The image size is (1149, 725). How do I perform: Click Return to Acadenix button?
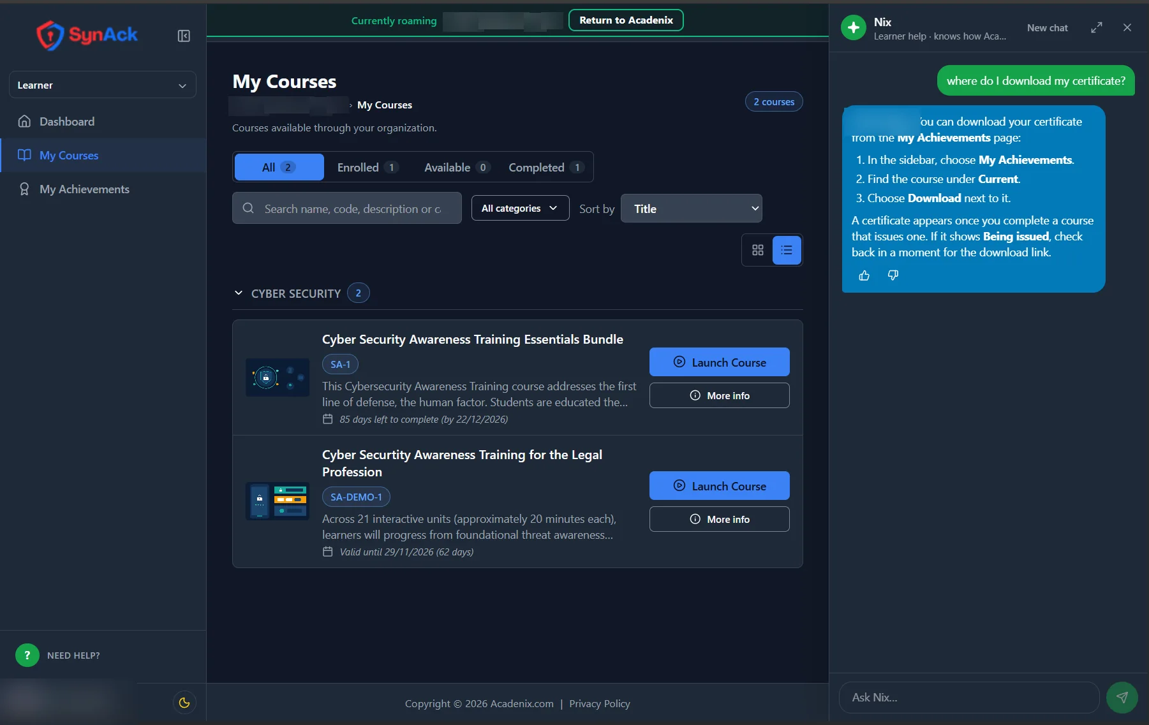pyautogui.click(x=626, y=20)
